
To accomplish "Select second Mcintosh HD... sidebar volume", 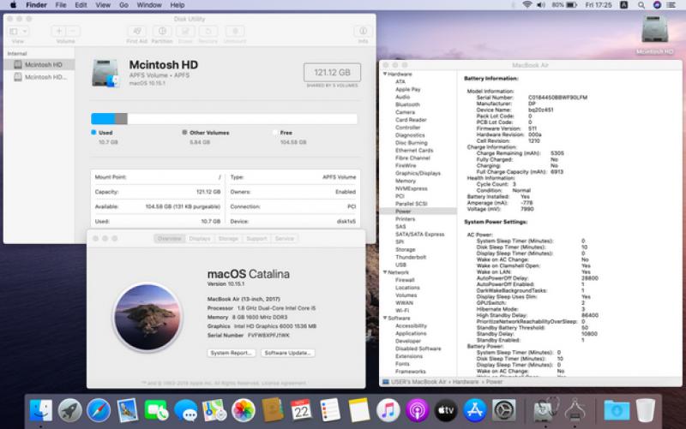I will 39,77.
